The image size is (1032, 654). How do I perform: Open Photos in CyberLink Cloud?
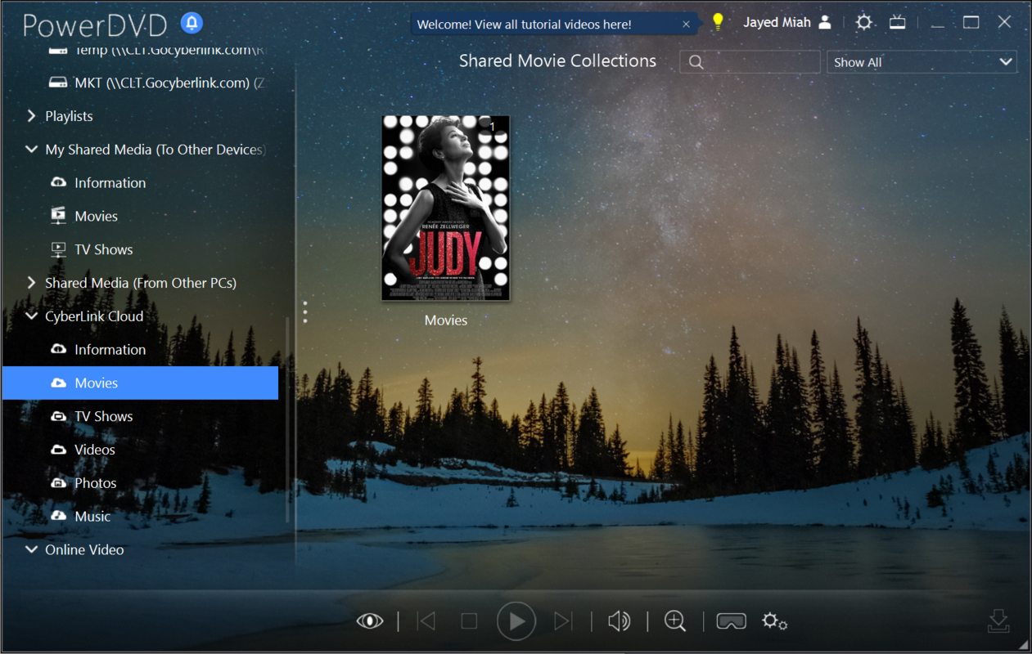click(x=95, y=483)
